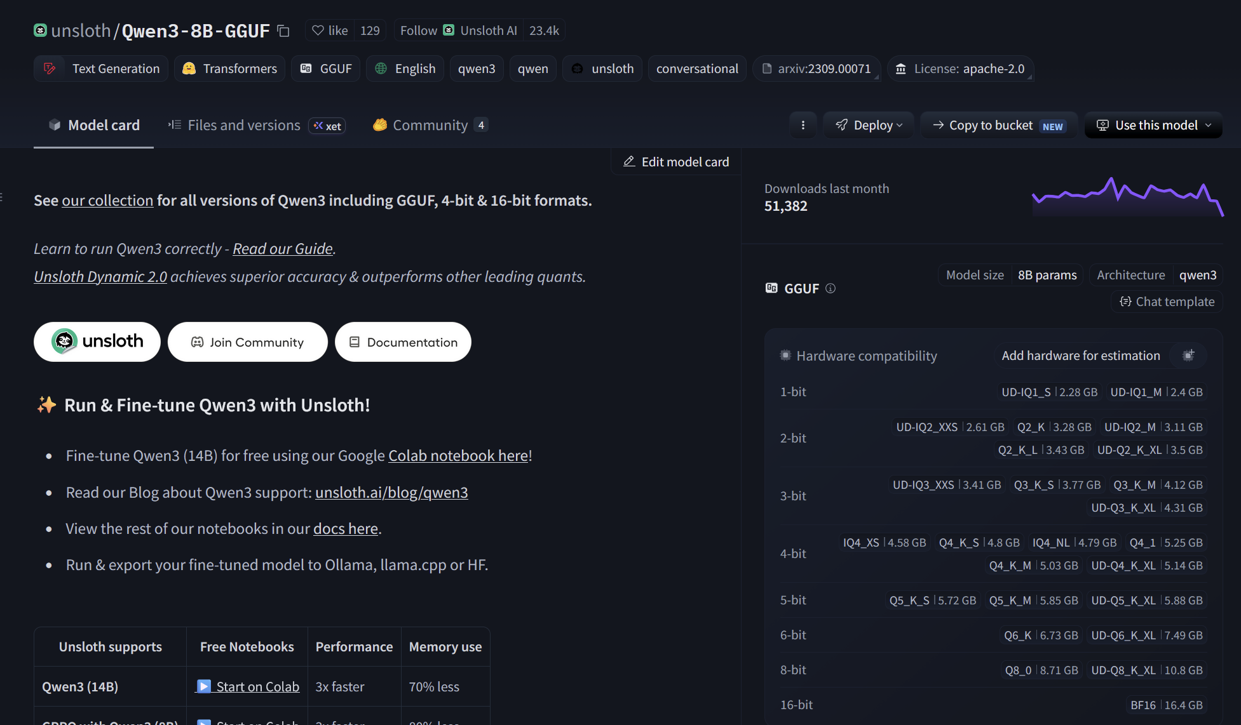1241x725 pixels.
Task: Click the like button
Action: pyautogui.click(x=330, y=30)
